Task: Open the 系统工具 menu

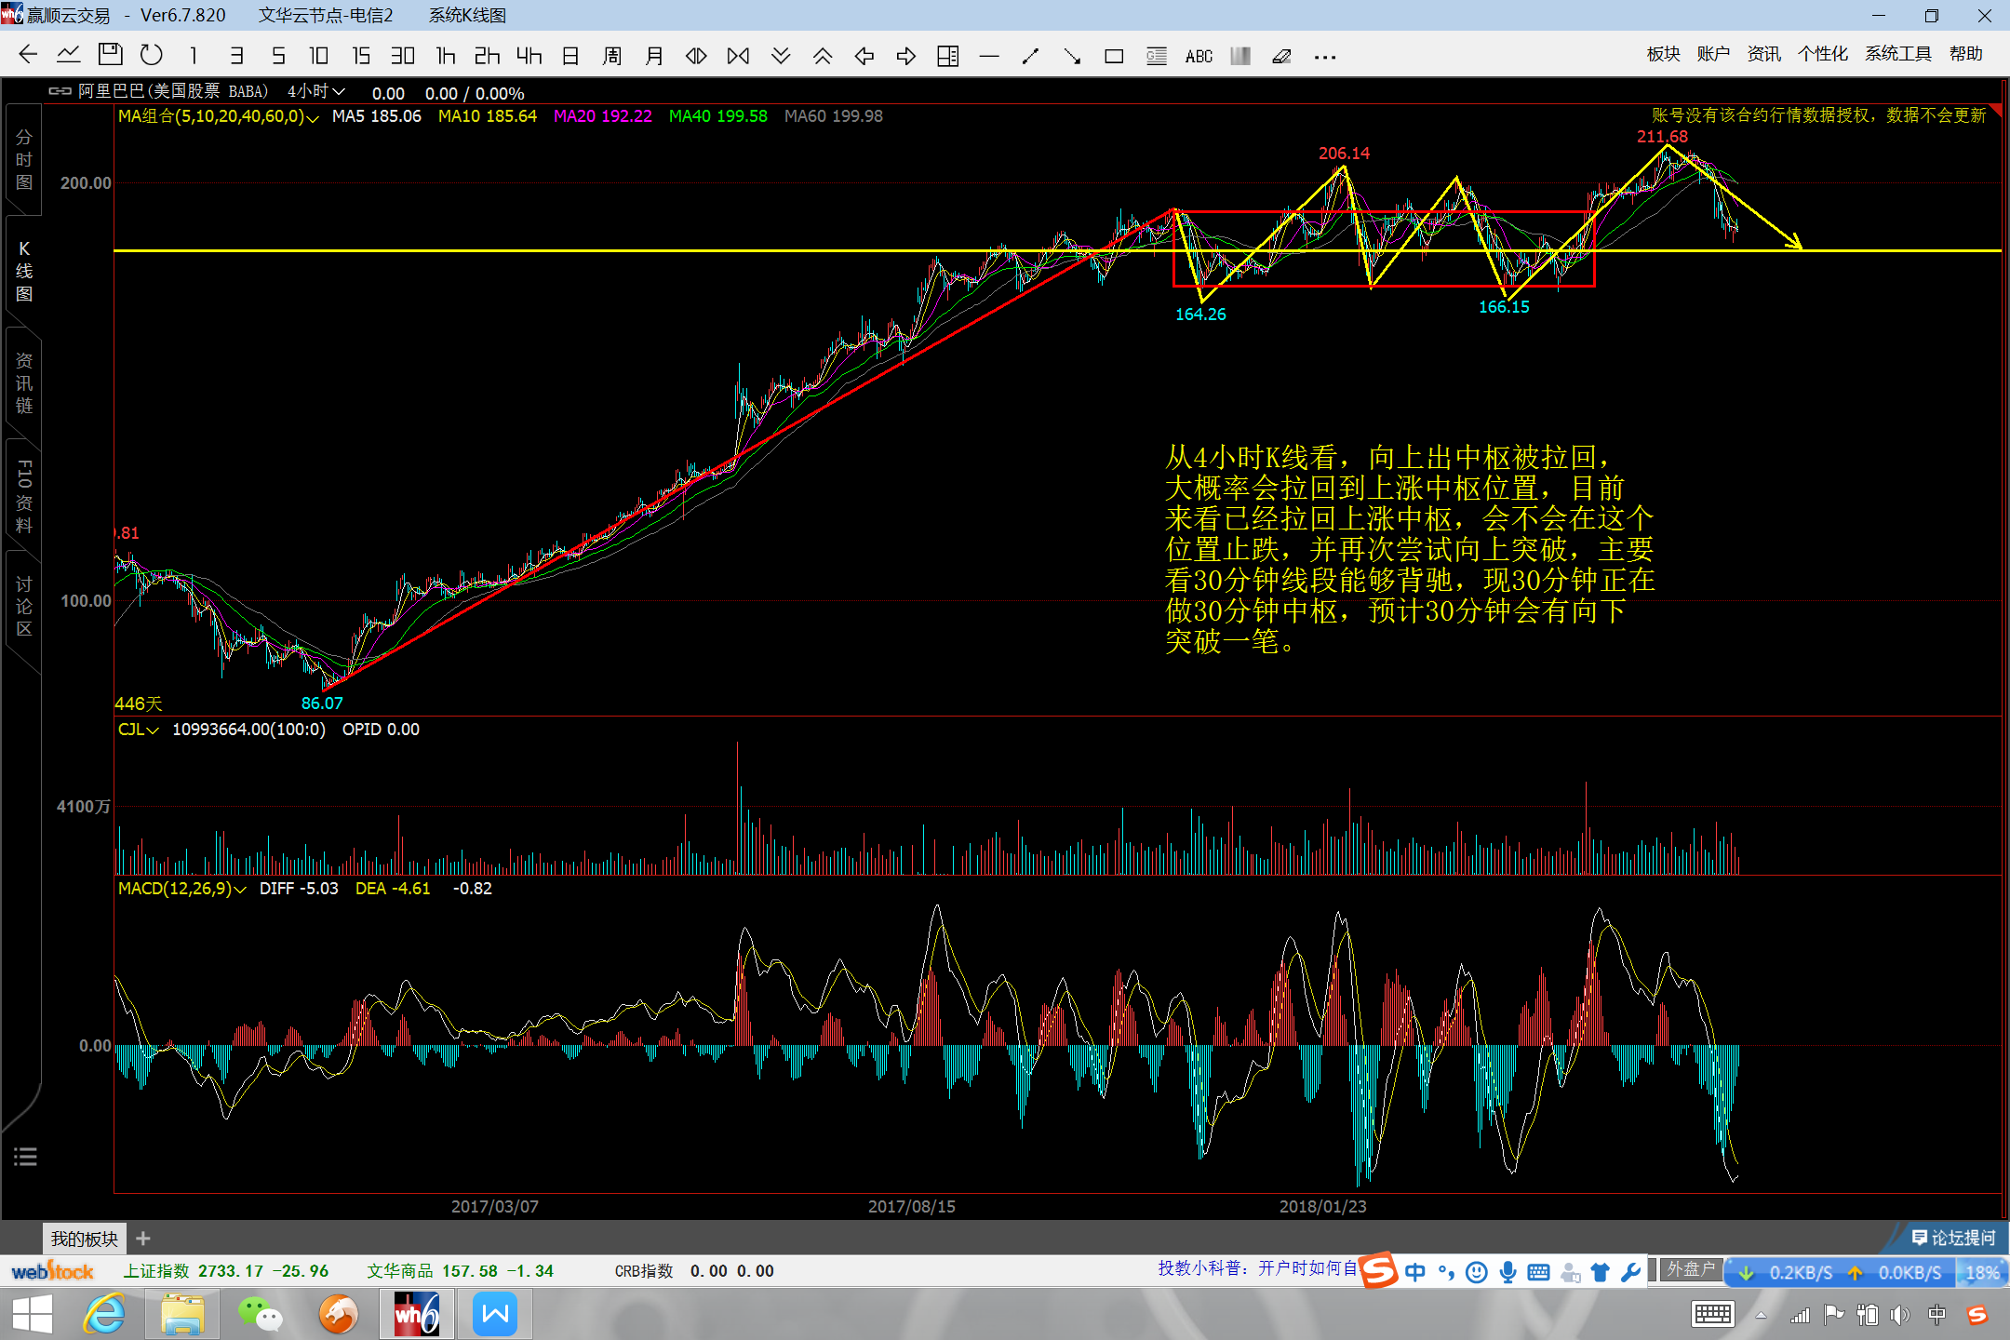Action: tap(1897, 54)
